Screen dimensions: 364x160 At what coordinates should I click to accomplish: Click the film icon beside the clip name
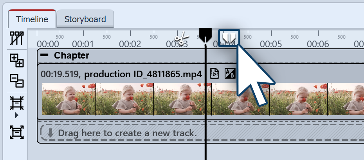pyautogui.click(x=214, y=73)
